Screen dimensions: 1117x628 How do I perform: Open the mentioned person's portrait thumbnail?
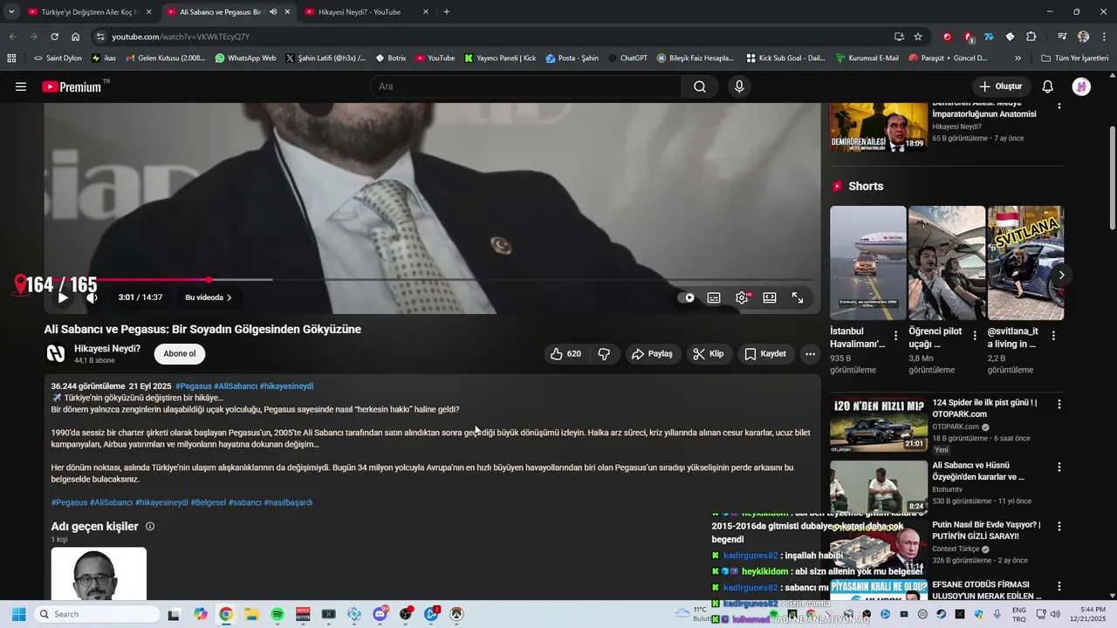pyautogui.click(x=99, y=574)
